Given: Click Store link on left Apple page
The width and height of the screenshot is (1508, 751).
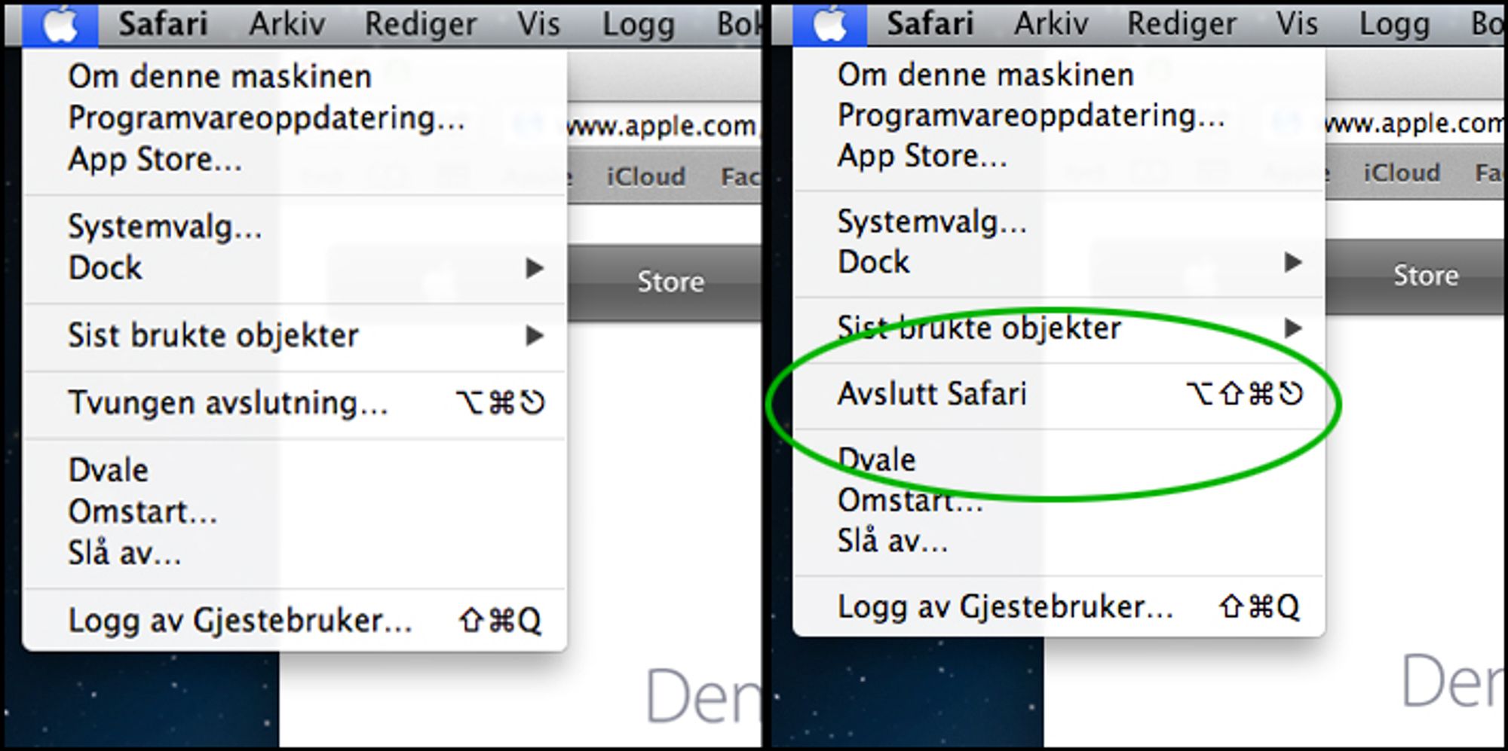Looking at the screenshot, I should [x=670, y=281].
